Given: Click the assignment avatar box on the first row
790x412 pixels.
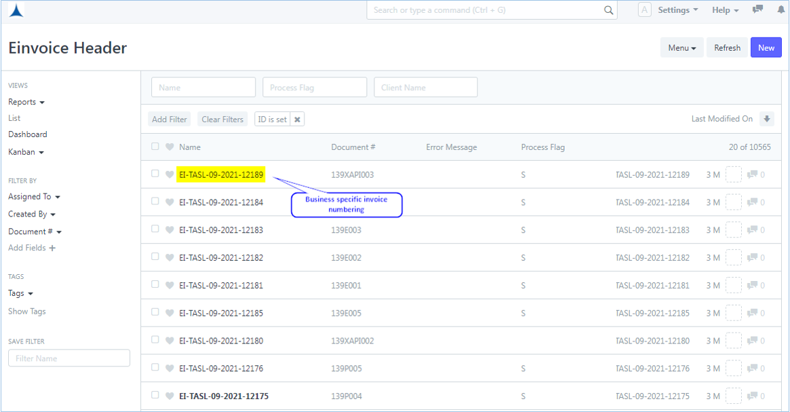Looking at the screenshot, I should point(733,174).
